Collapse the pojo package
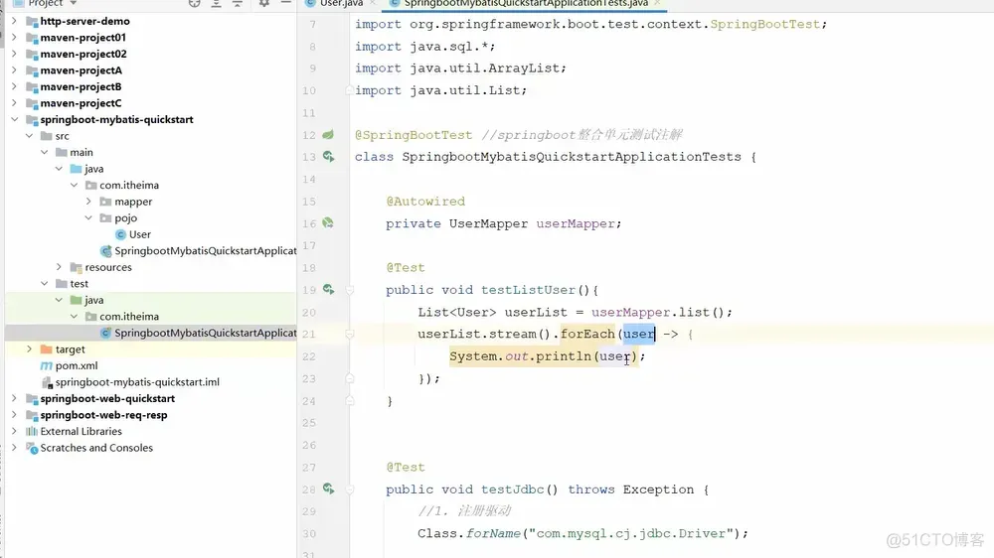The image size is (994, 558). pos(88,217)
